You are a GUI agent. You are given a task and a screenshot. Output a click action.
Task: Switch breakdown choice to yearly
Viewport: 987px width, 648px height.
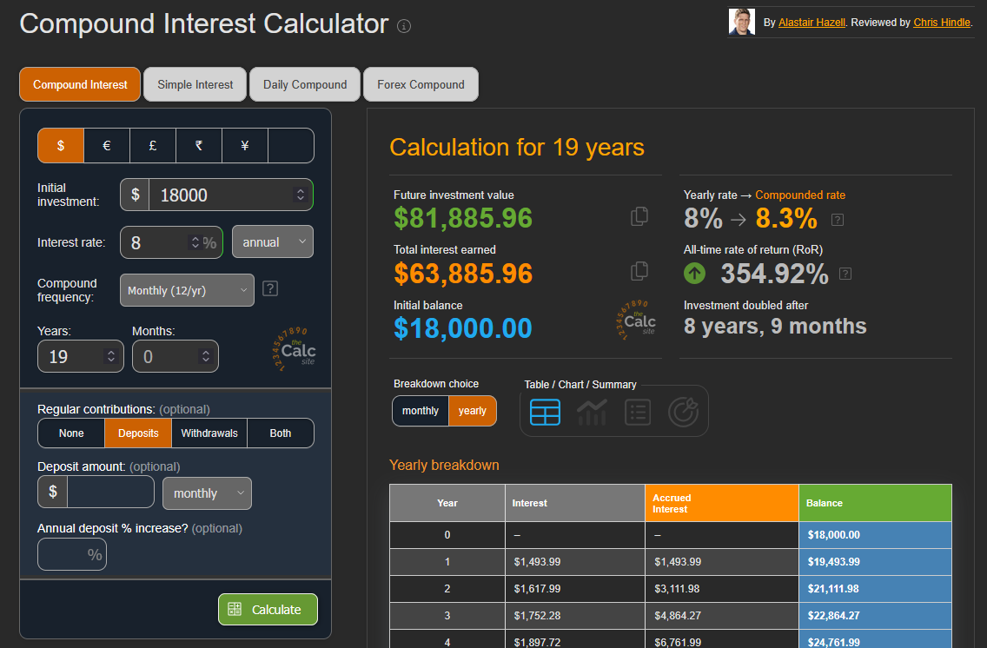point(472,411)
